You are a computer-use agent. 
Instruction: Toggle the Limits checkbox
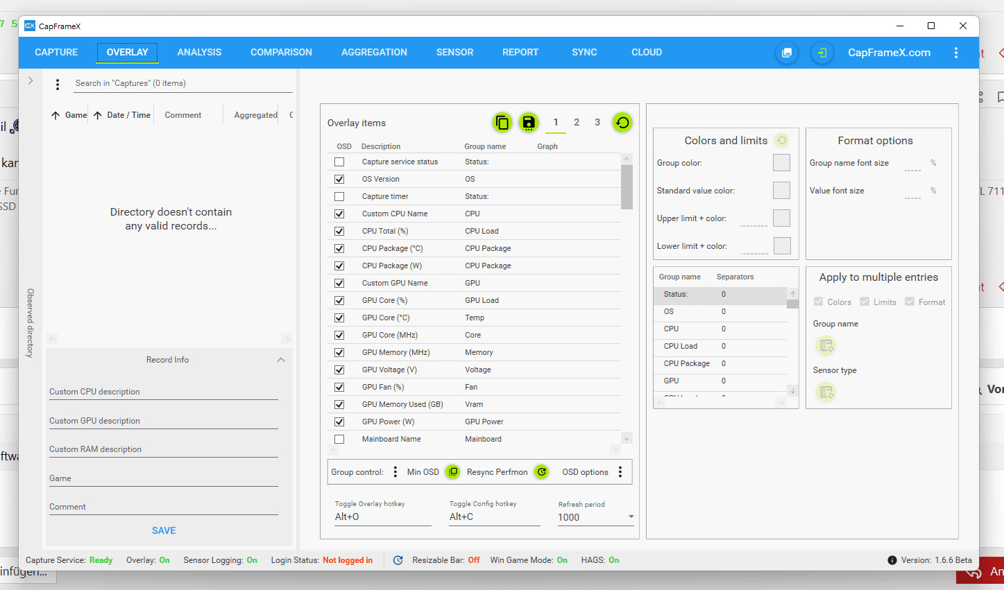point(865,302)
